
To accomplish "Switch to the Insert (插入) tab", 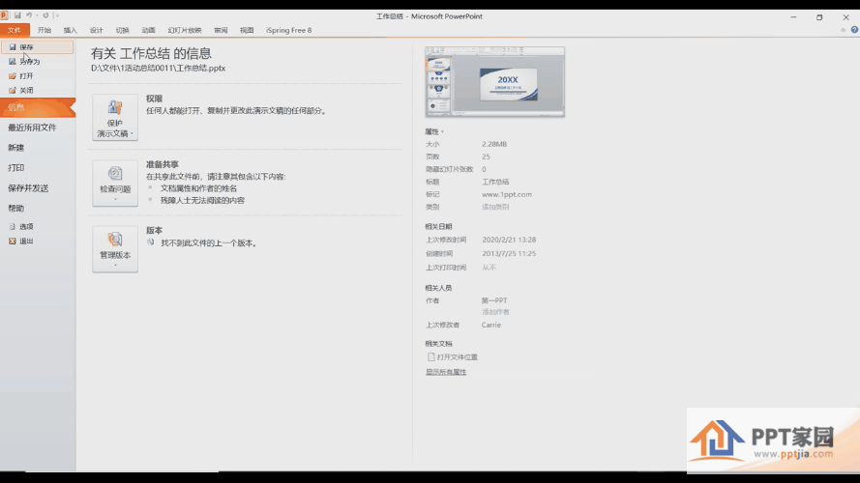I will 71,30.
